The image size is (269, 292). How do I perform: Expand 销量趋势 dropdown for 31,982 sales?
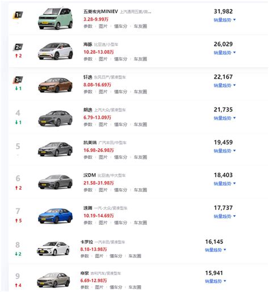coord(225,20)
